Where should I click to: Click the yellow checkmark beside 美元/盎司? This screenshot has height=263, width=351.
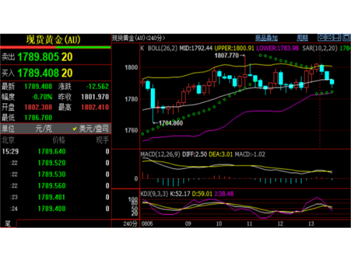[x=74, y=128]
